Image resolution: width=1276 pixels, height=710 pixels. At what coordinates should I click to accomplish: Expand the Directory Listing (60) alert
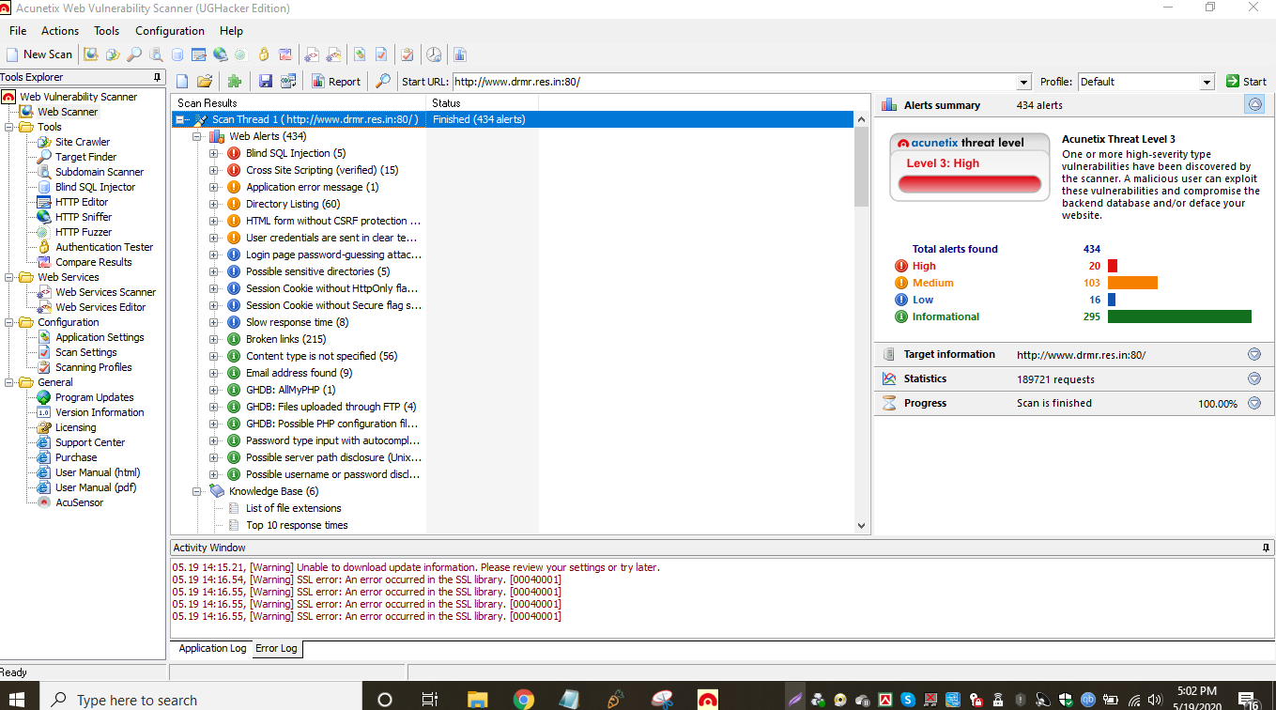[214, 204]
